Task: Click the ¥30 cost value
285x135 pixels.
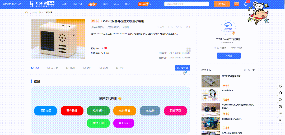Action: pyautogui.click(x=104, y=48)
